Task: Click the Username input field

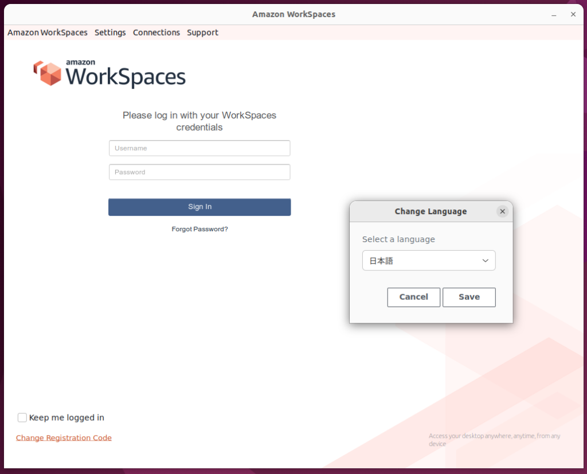Action: 199,148
